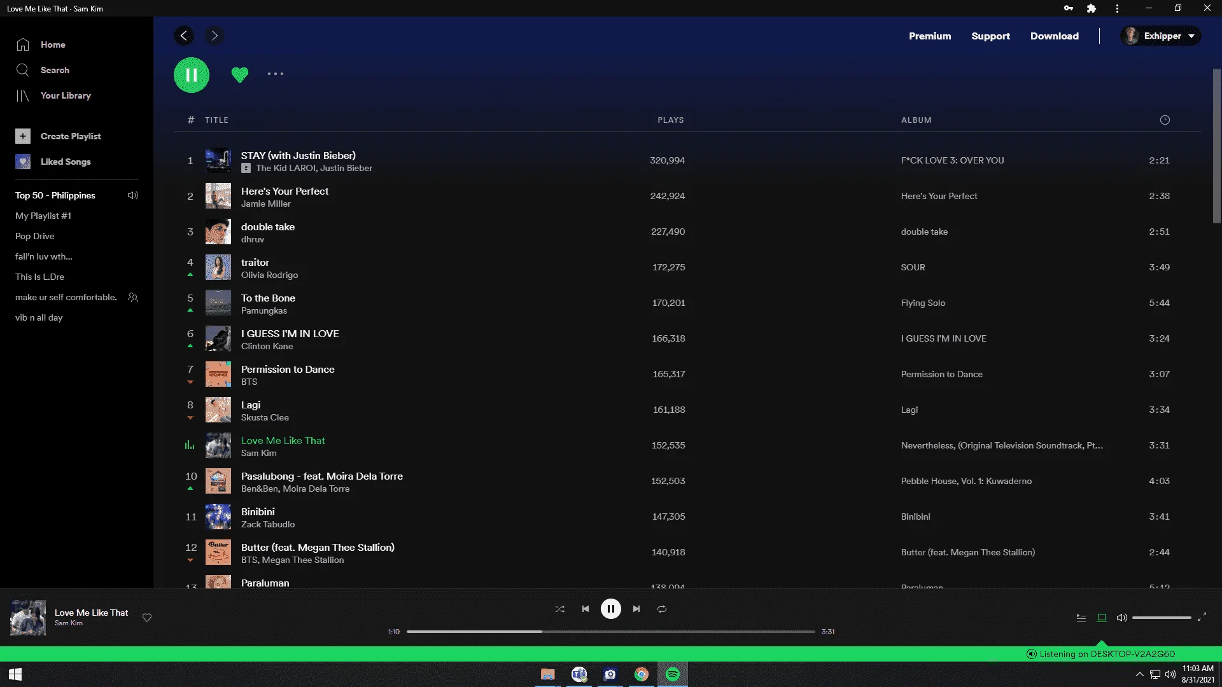This screenshot has width=1222, height=687.
Task: Toggle repeat mode in the player bar
Action: [662, 609]
